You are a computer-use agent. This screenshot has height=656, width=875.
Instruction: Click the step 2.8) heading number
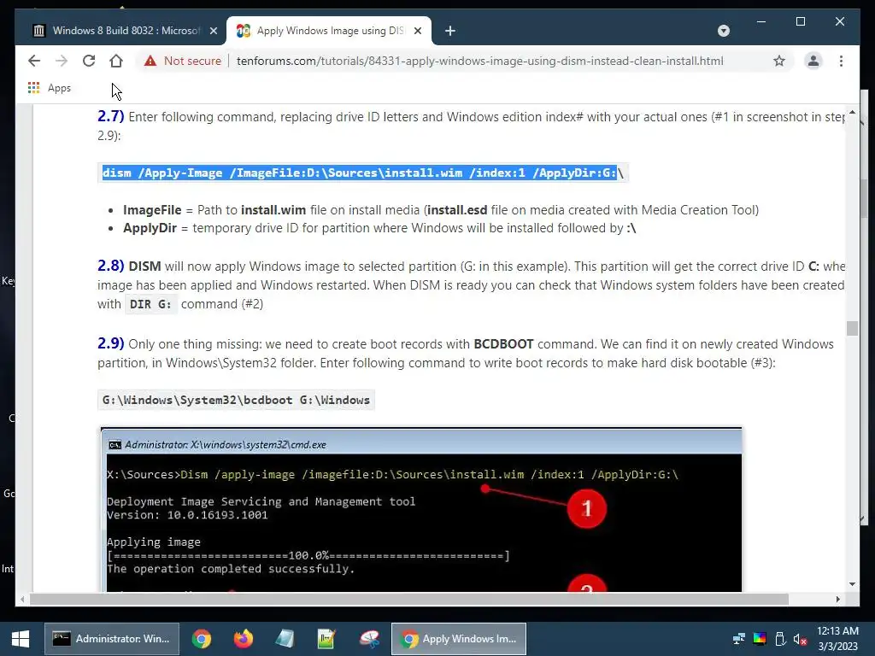click(x=110, y=266)
